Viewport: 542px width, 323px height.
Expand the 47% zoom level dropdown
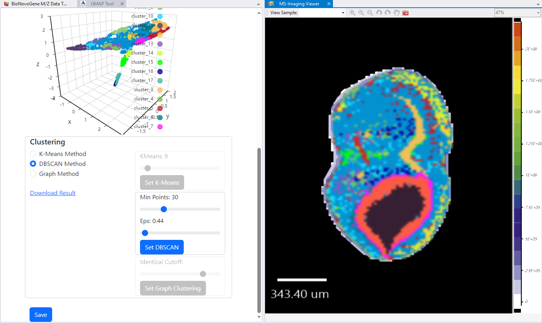coord(538,13)
